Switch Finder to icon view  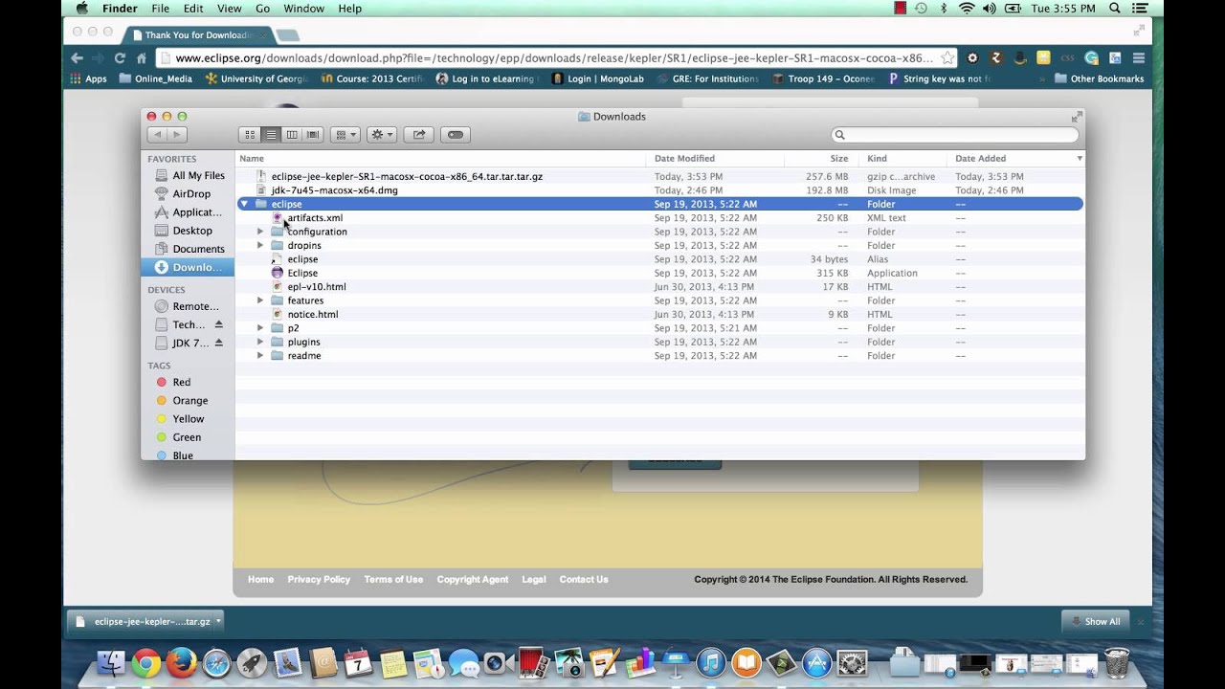pyautogui.click(x=249, y=134)
